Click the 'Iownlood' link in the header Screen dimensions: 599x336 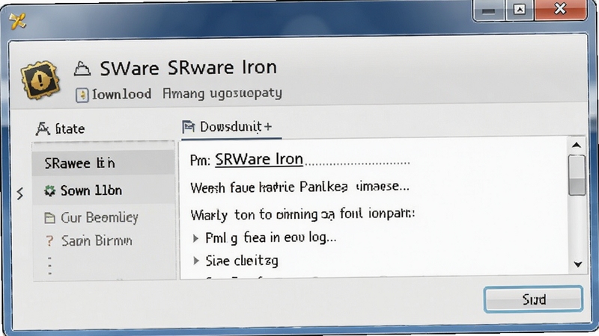[x=121, y=94]
